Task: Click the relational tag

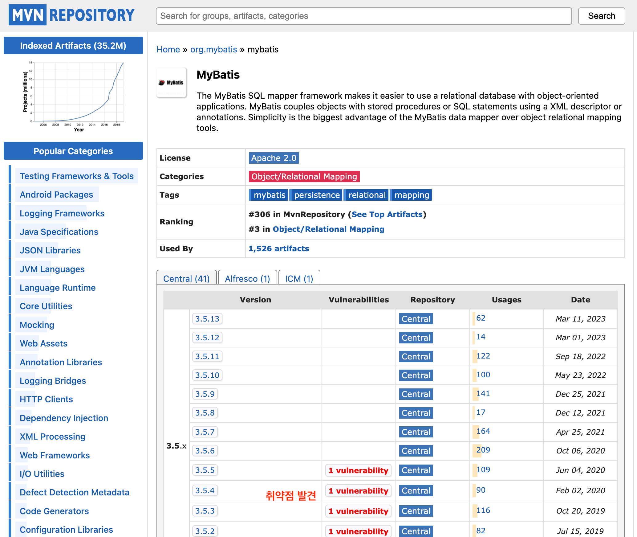Action: pos(367,195)
